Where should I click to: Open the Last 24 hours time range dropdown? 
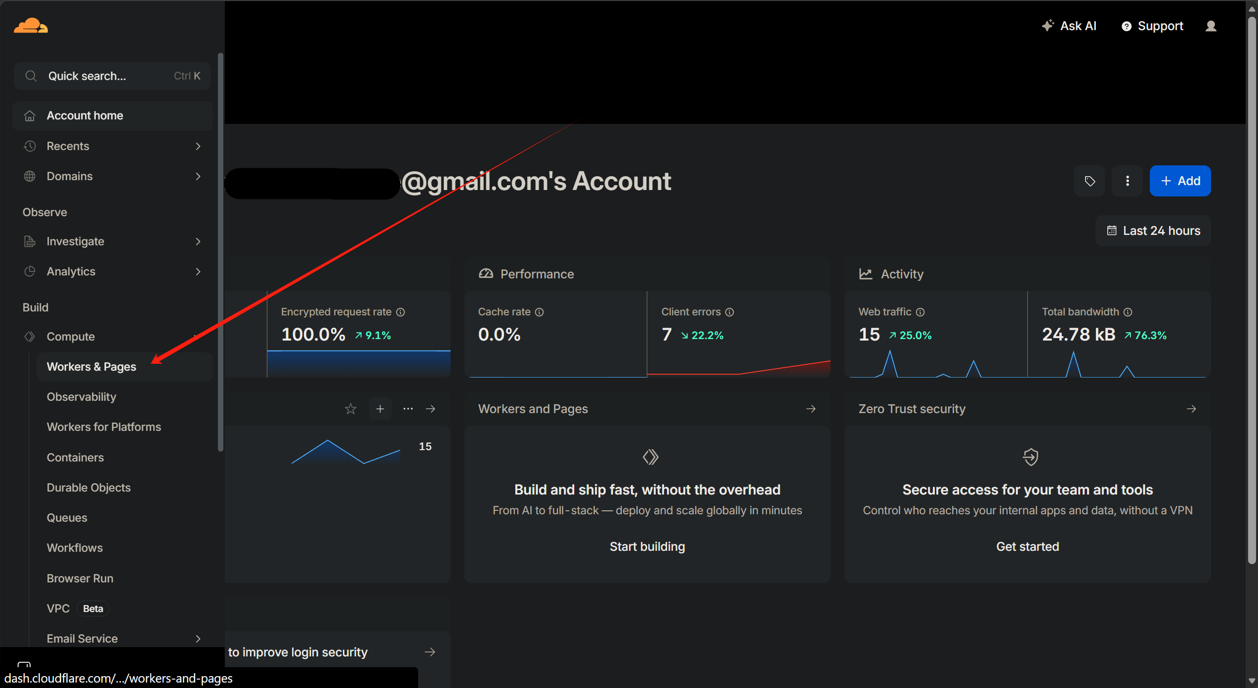coord(1153,230)
